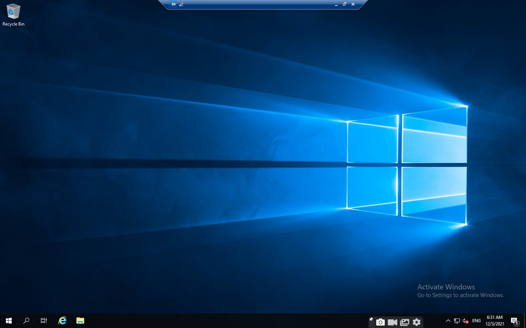Open the Action Center notifications icon
526x328 pixels.
[x=515, y=321]
